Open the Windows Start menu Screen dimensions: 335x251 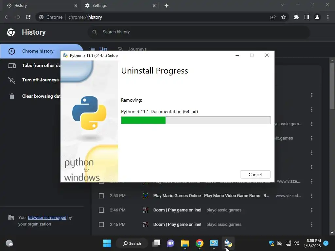click(107, 243)
